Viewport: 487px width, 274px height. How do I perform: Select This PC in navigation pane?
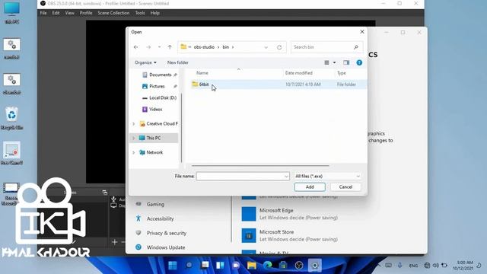(x=154, y=138)
